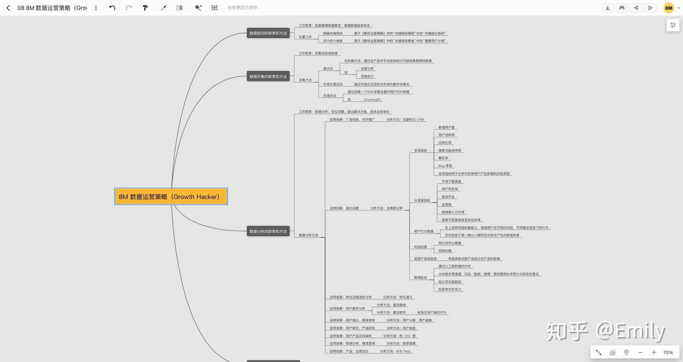Open the settings panel sliders icon

(x=673, y=25)
